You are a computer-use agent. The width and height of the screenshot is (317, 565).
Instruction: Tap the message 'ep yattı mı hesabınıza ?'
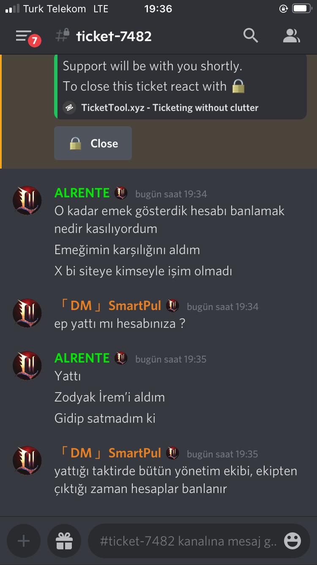tap(120, 324)
